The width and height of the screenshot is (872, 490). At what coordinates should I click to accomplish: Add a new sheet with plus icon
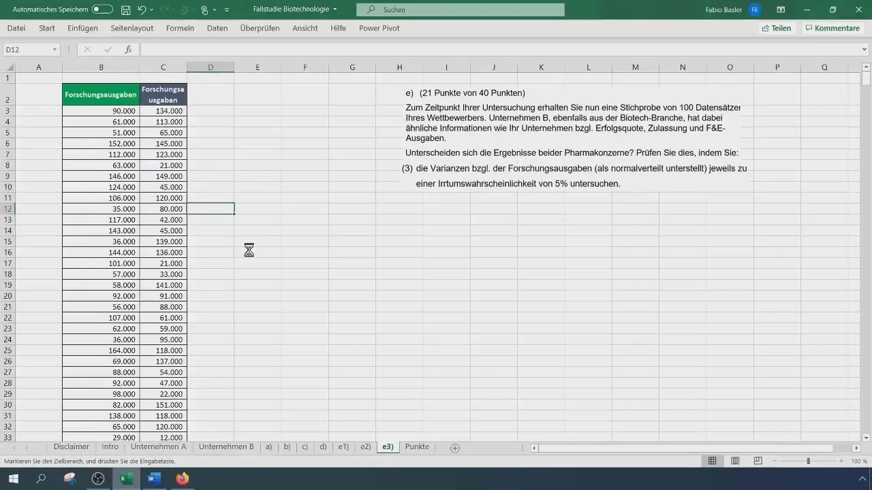pyautogui.click(x=455, y=448)
